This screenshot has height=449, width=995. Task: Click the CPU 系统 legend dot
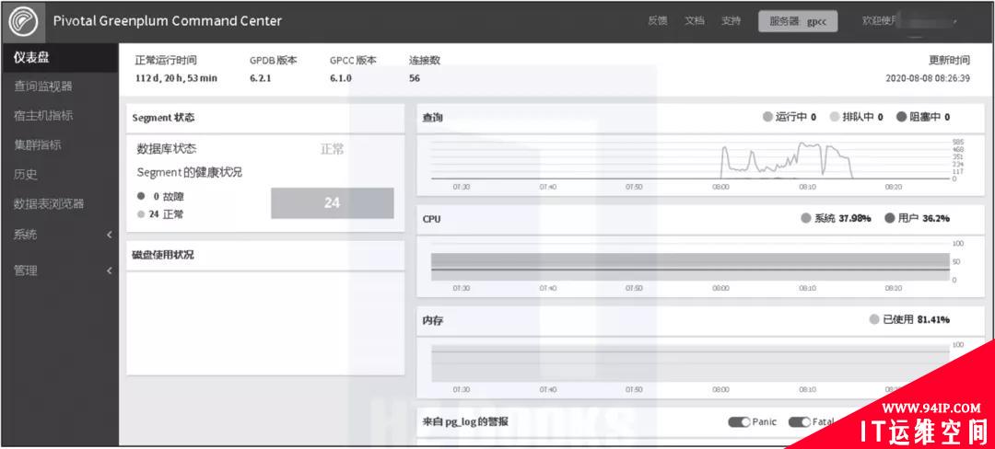(x=806, y=218)
